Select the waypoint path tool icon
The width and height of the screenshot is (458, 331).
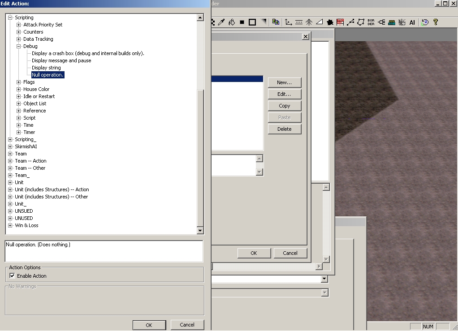[350, 22]
